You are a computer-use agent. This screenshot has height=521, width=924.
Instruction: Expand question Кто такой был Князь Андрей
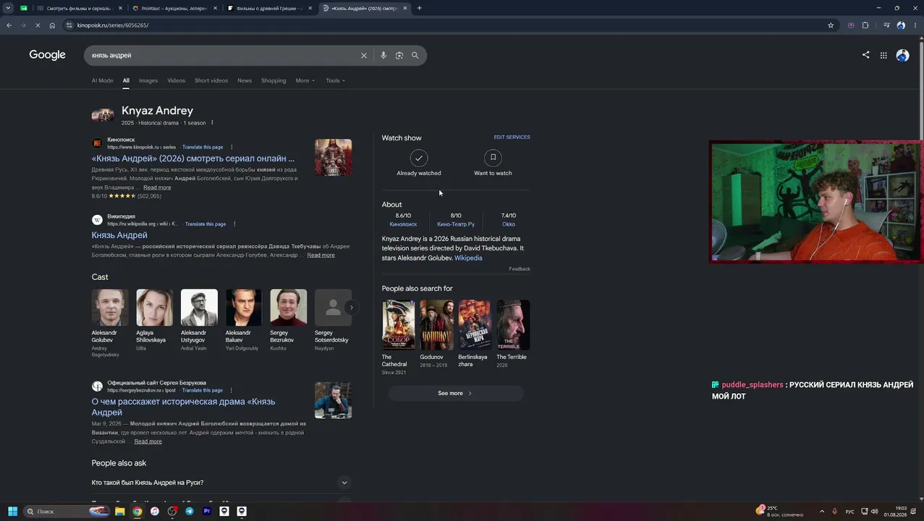pos(221,483)
